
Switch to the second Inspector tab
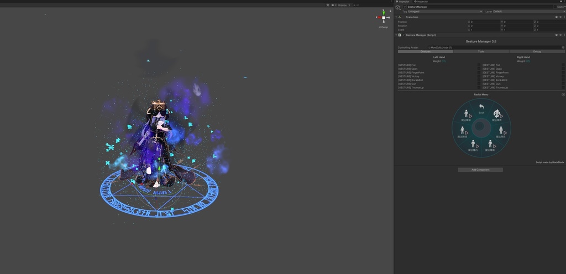tap(421, 2)
